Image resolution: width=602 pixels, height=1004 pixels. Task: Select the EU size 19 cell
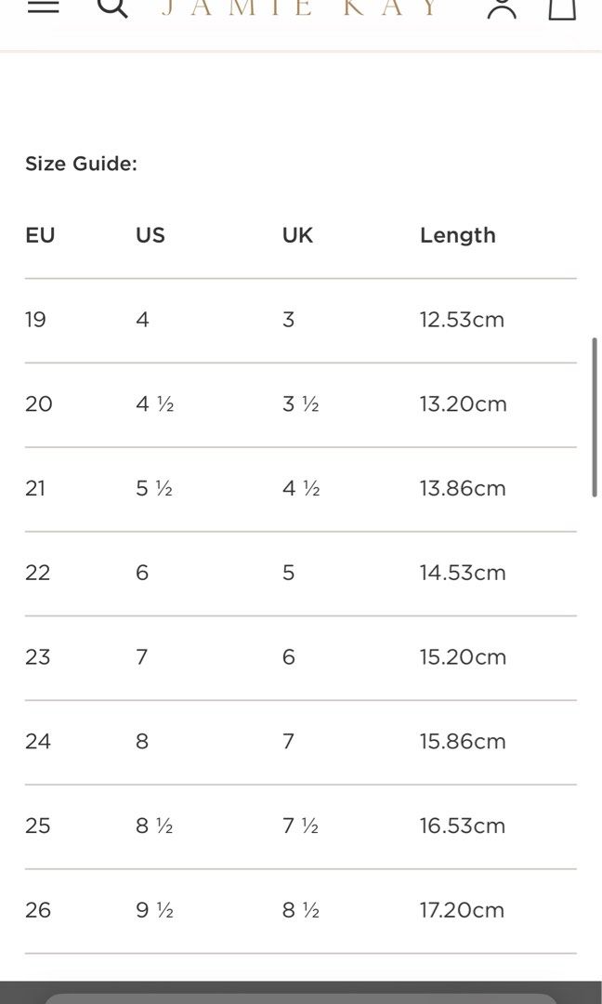point(35,320)
